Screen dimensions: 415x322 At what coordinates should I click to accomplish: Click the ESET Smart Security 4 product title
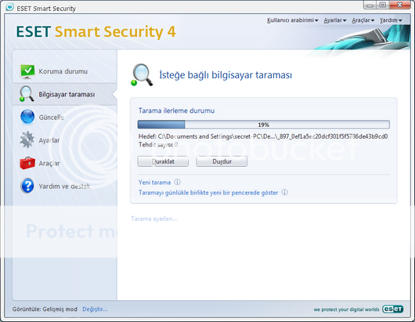pyautogui.click(x=96, y=32)
